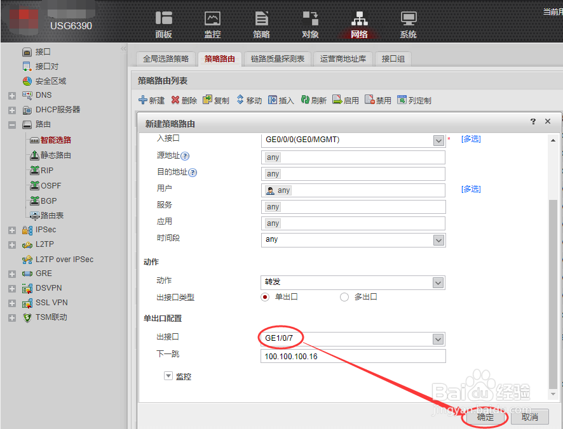Image resolution: width=563 pixels, height=429 pixels.
Task: Select the 多出口 radio button
Action: coord(344,297)
